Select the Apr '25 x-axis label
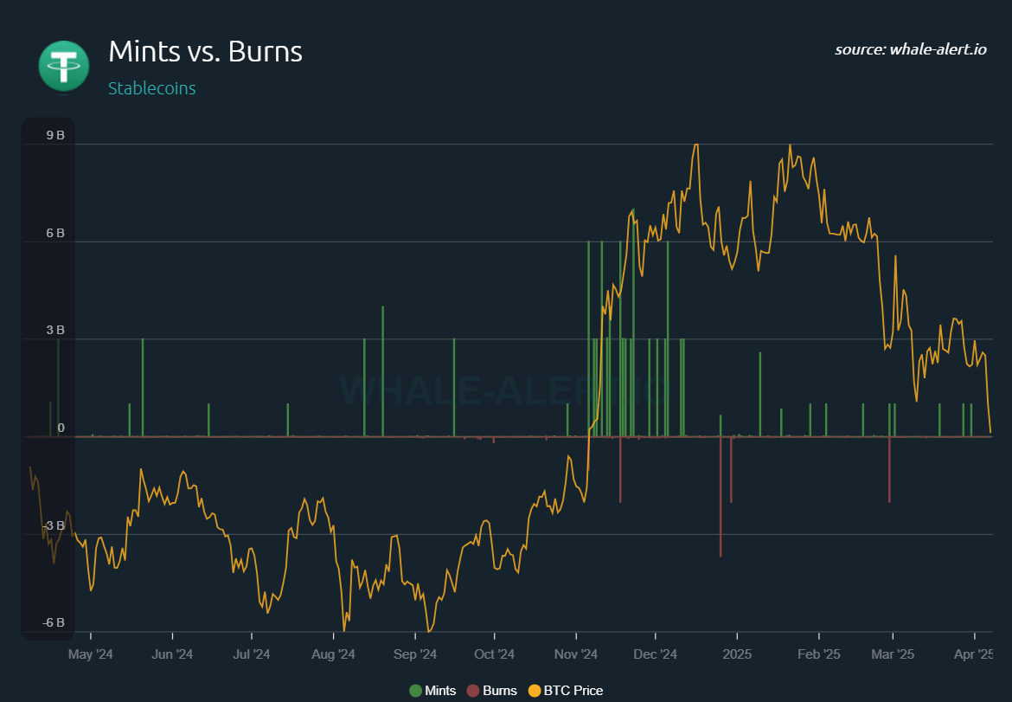Screen dimensions: 1012x702 [974, 654]
